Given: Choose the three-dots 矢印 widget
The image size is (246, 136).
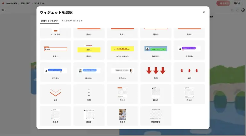Looking at the screenshot, I should [89, 94].
